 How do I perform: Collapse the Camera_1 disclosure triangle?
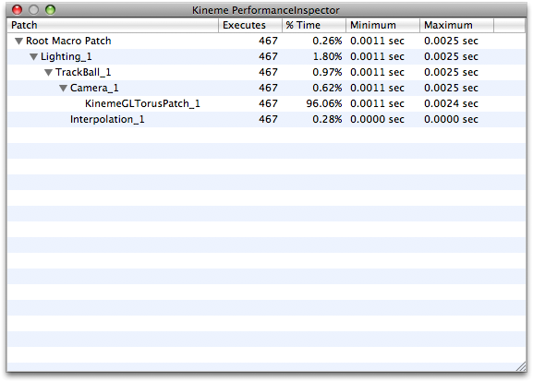coord(63,89)
